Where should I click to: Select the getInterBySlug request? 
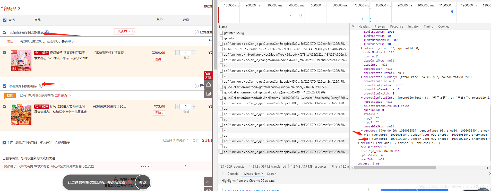point(283,33)
